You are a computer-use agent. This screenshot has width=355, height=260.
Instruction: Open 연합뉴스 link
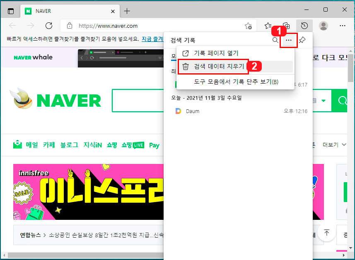(30, 235)
